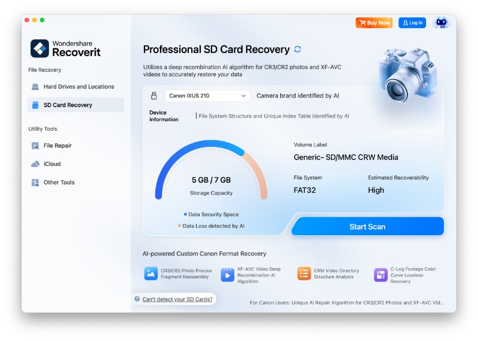
Task: Open Hard Drives and Locations section
Action: [76, 87]
